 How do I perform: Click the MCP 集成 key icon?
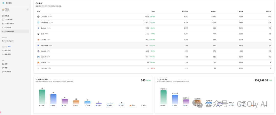coord(3,72)
